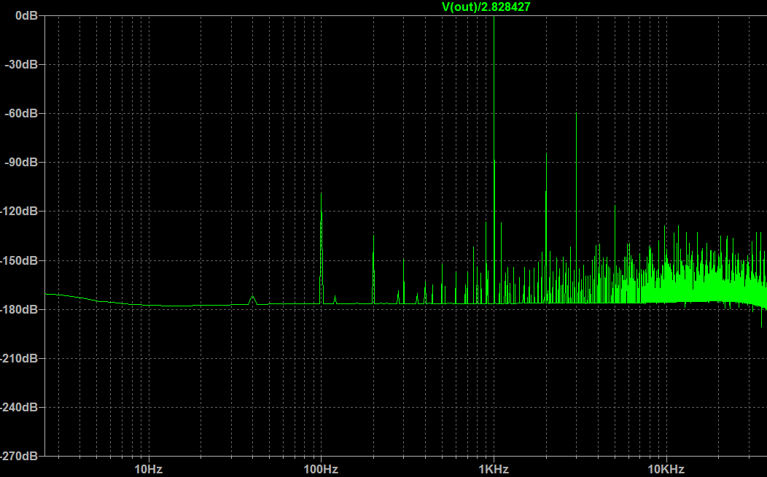Click the 100Hz frequency axis label
Screen dimensions: 767x477
pos(321,470)
